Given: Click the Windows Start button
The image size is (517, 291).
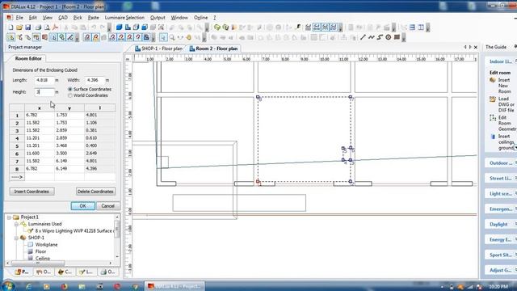Looking at the screenshot, I should coord(8,285).
